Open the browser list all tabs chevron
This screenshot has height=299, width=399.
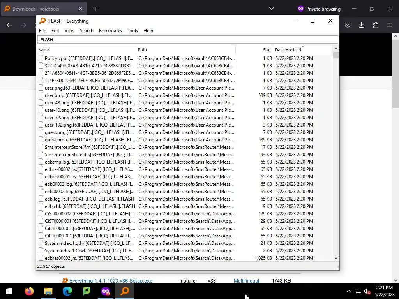(272, 9)
